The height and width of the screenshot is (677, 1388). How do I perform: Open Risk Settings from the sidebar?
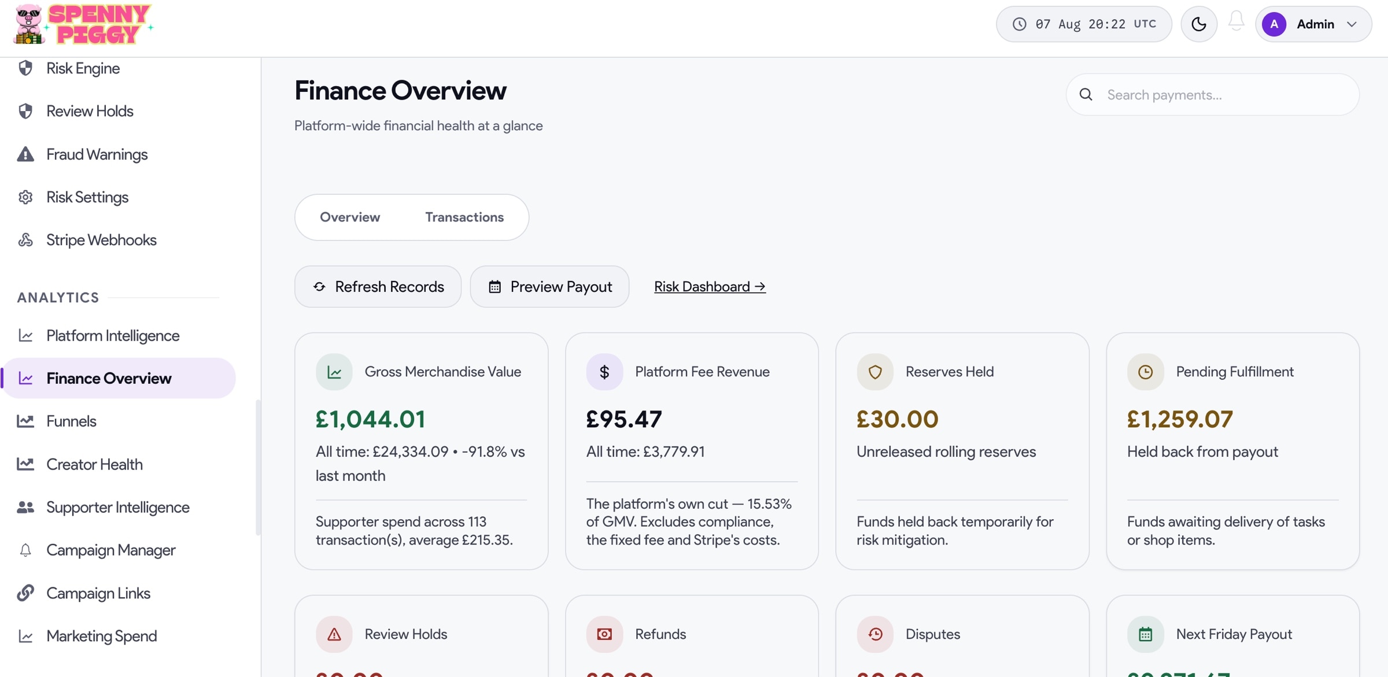pyautogui.click(x=87, y=197)
